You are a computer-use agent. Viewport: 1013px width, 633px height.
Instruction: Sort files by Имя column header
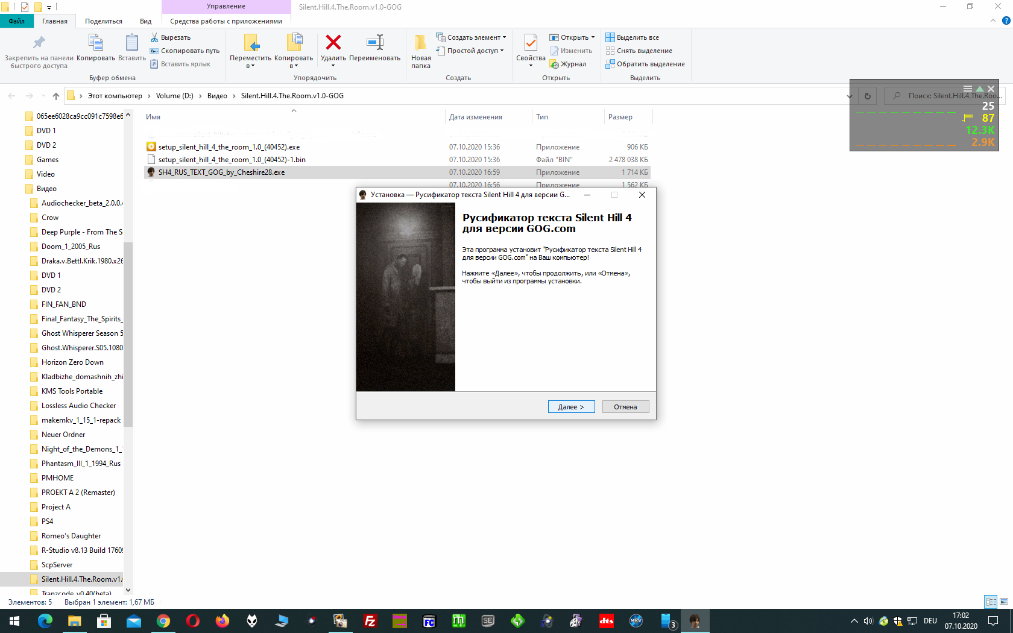coord(294,117)
